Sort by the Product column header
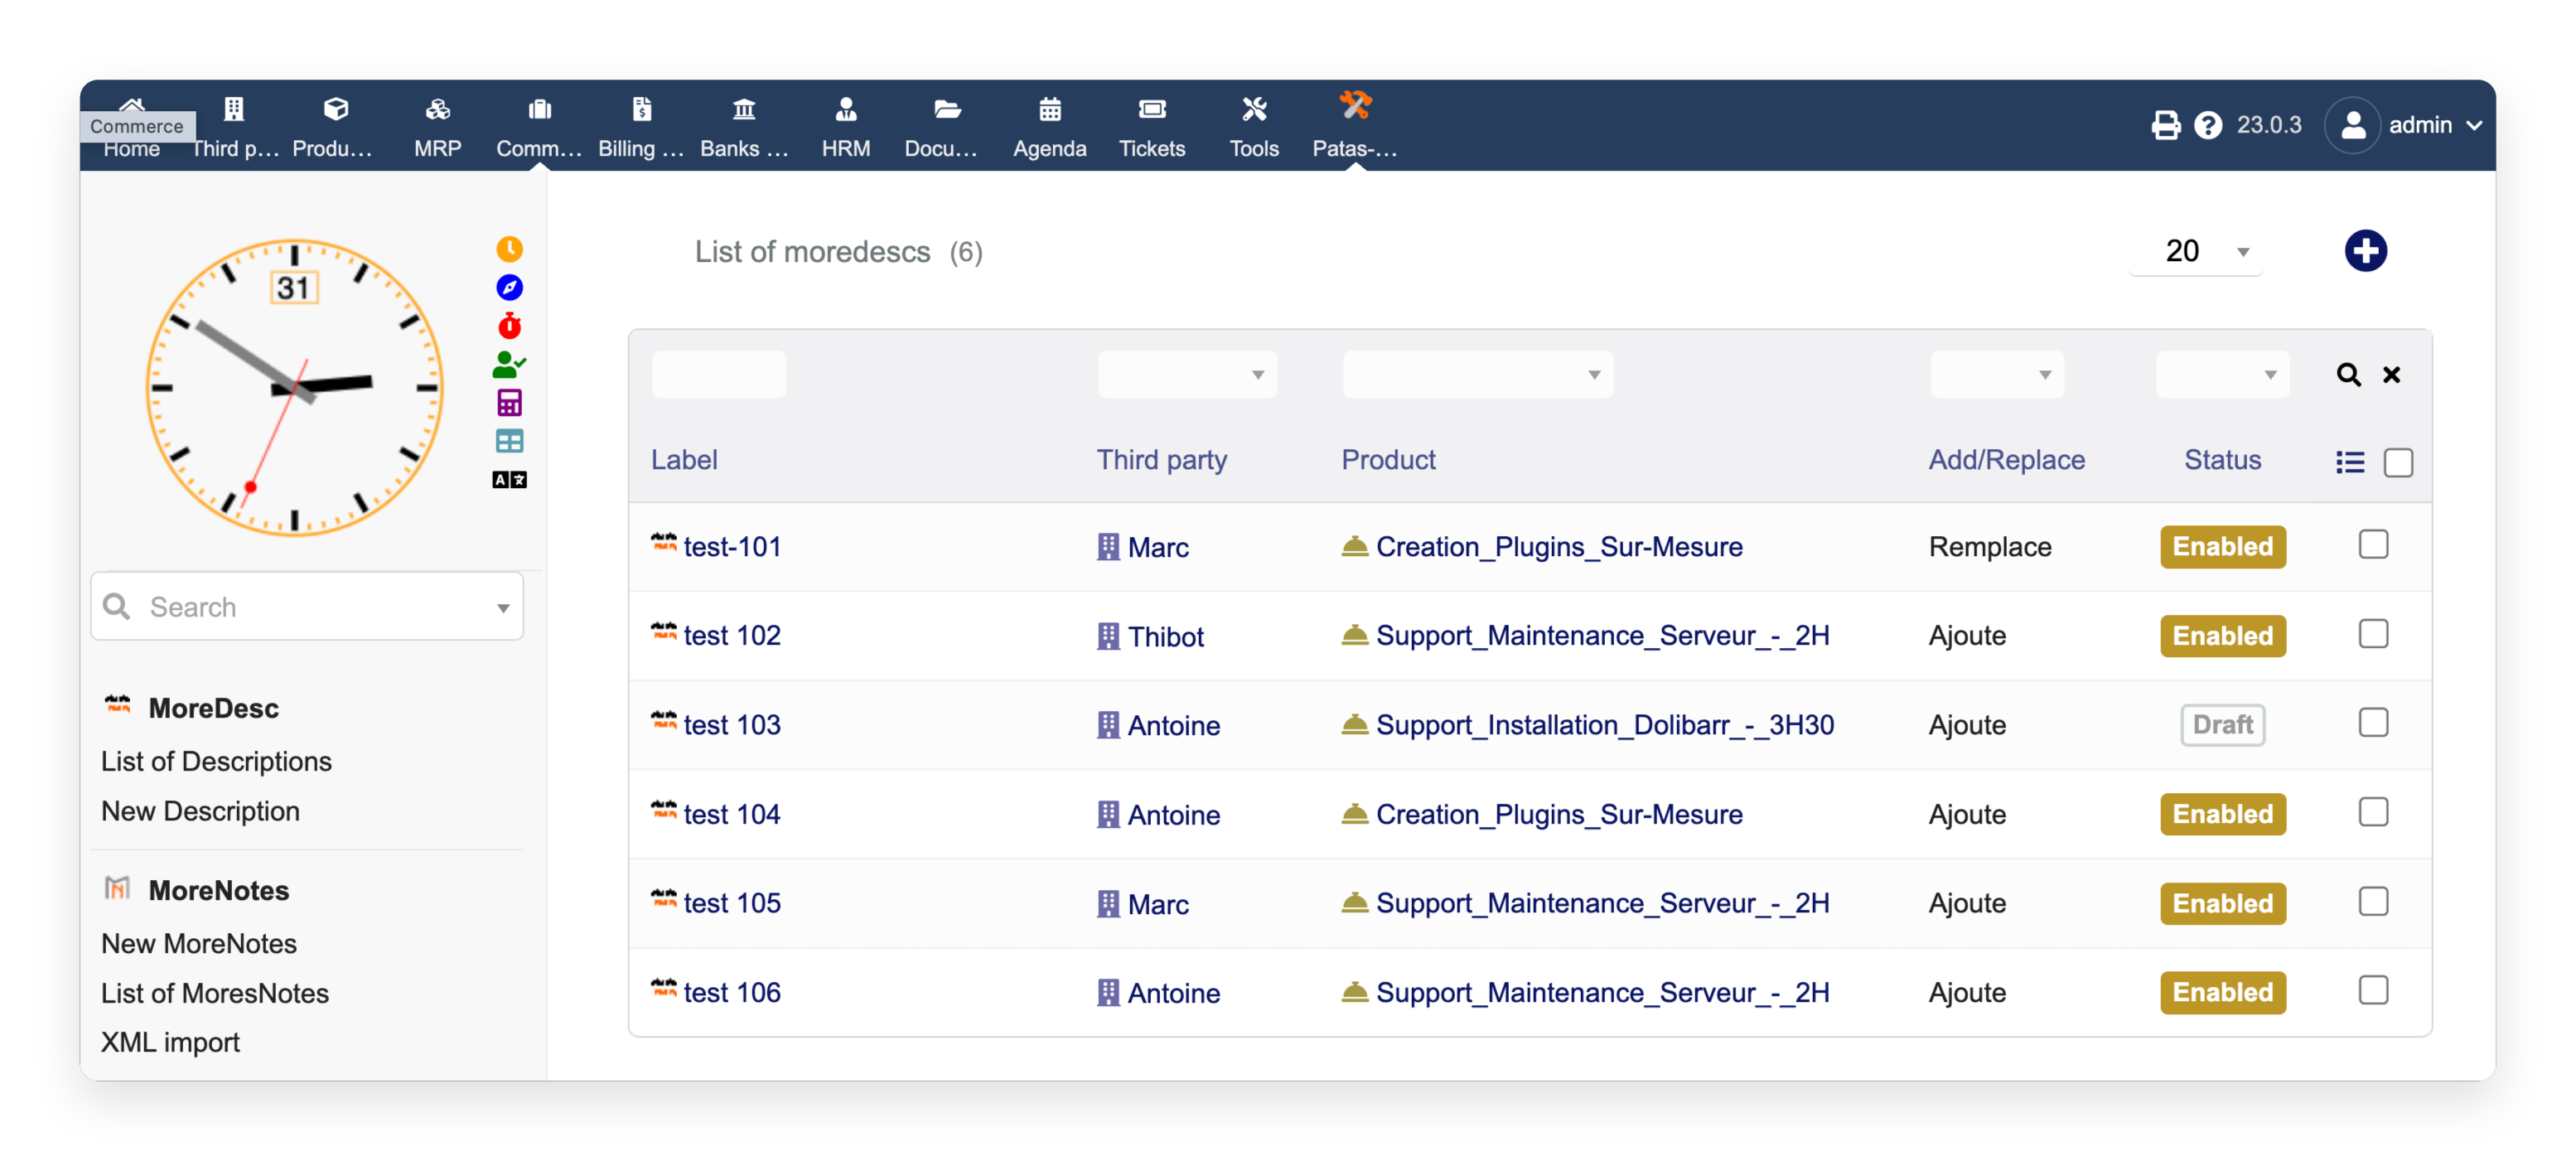This screenshot has height=1161, width=2576. [x=1388, y=460]
